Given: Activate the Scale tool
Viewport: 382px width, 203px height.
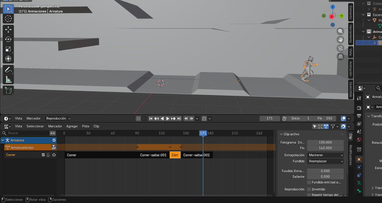Looking at the screenshot, I should [8, 49].
